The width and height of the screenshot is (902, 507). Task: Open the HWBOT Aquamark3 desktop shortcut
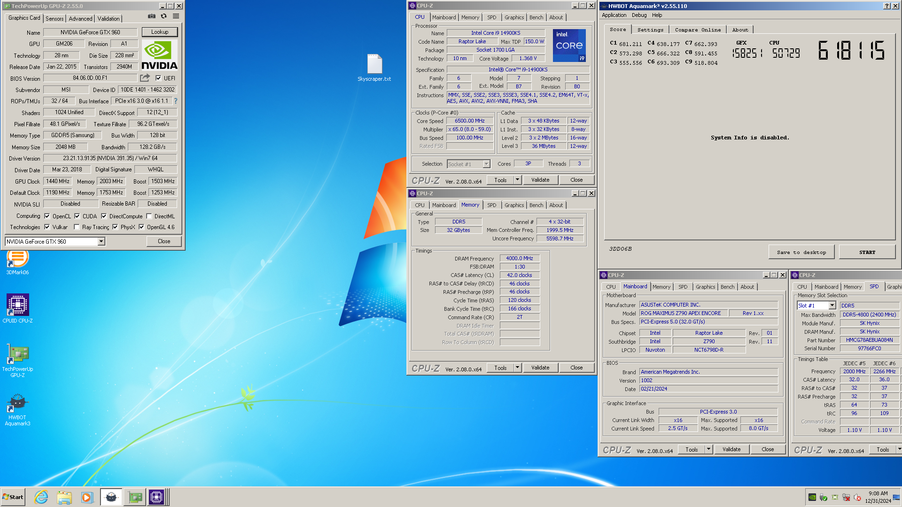(17, 409)
